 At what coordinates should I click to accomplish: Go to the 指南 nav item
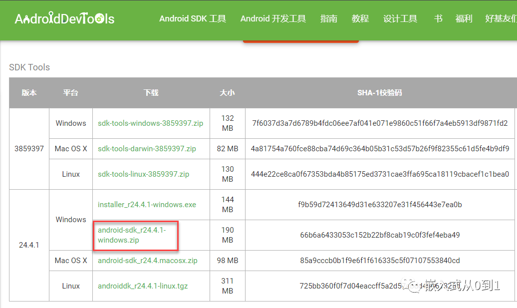(328, 18)
